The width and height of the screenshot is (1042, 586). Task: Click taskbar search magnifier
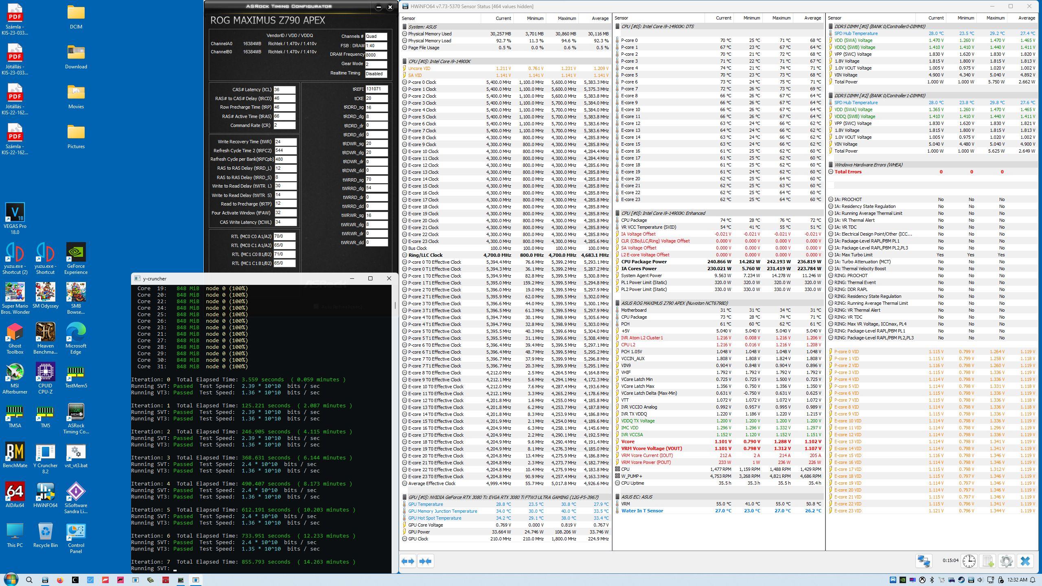[x=29, y=580]
